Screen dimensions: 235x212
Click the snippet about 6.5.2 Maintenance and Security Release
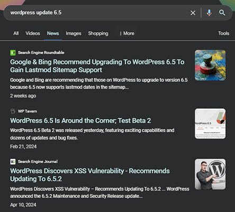(100, 192)
